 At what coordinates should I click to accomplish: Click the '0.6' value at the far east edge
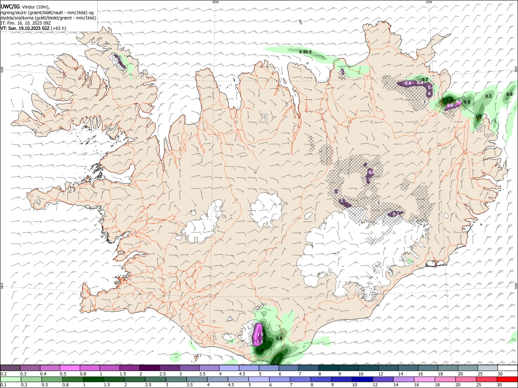(510, 94)
